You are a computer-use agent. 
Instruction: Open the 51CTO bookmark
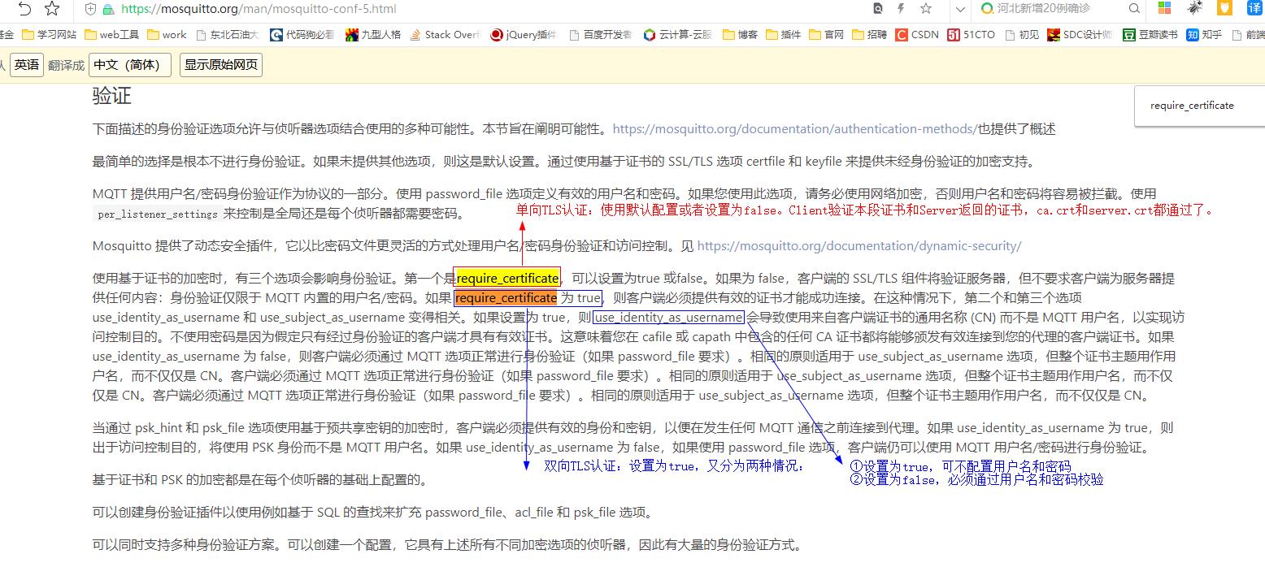click(972, 34)
